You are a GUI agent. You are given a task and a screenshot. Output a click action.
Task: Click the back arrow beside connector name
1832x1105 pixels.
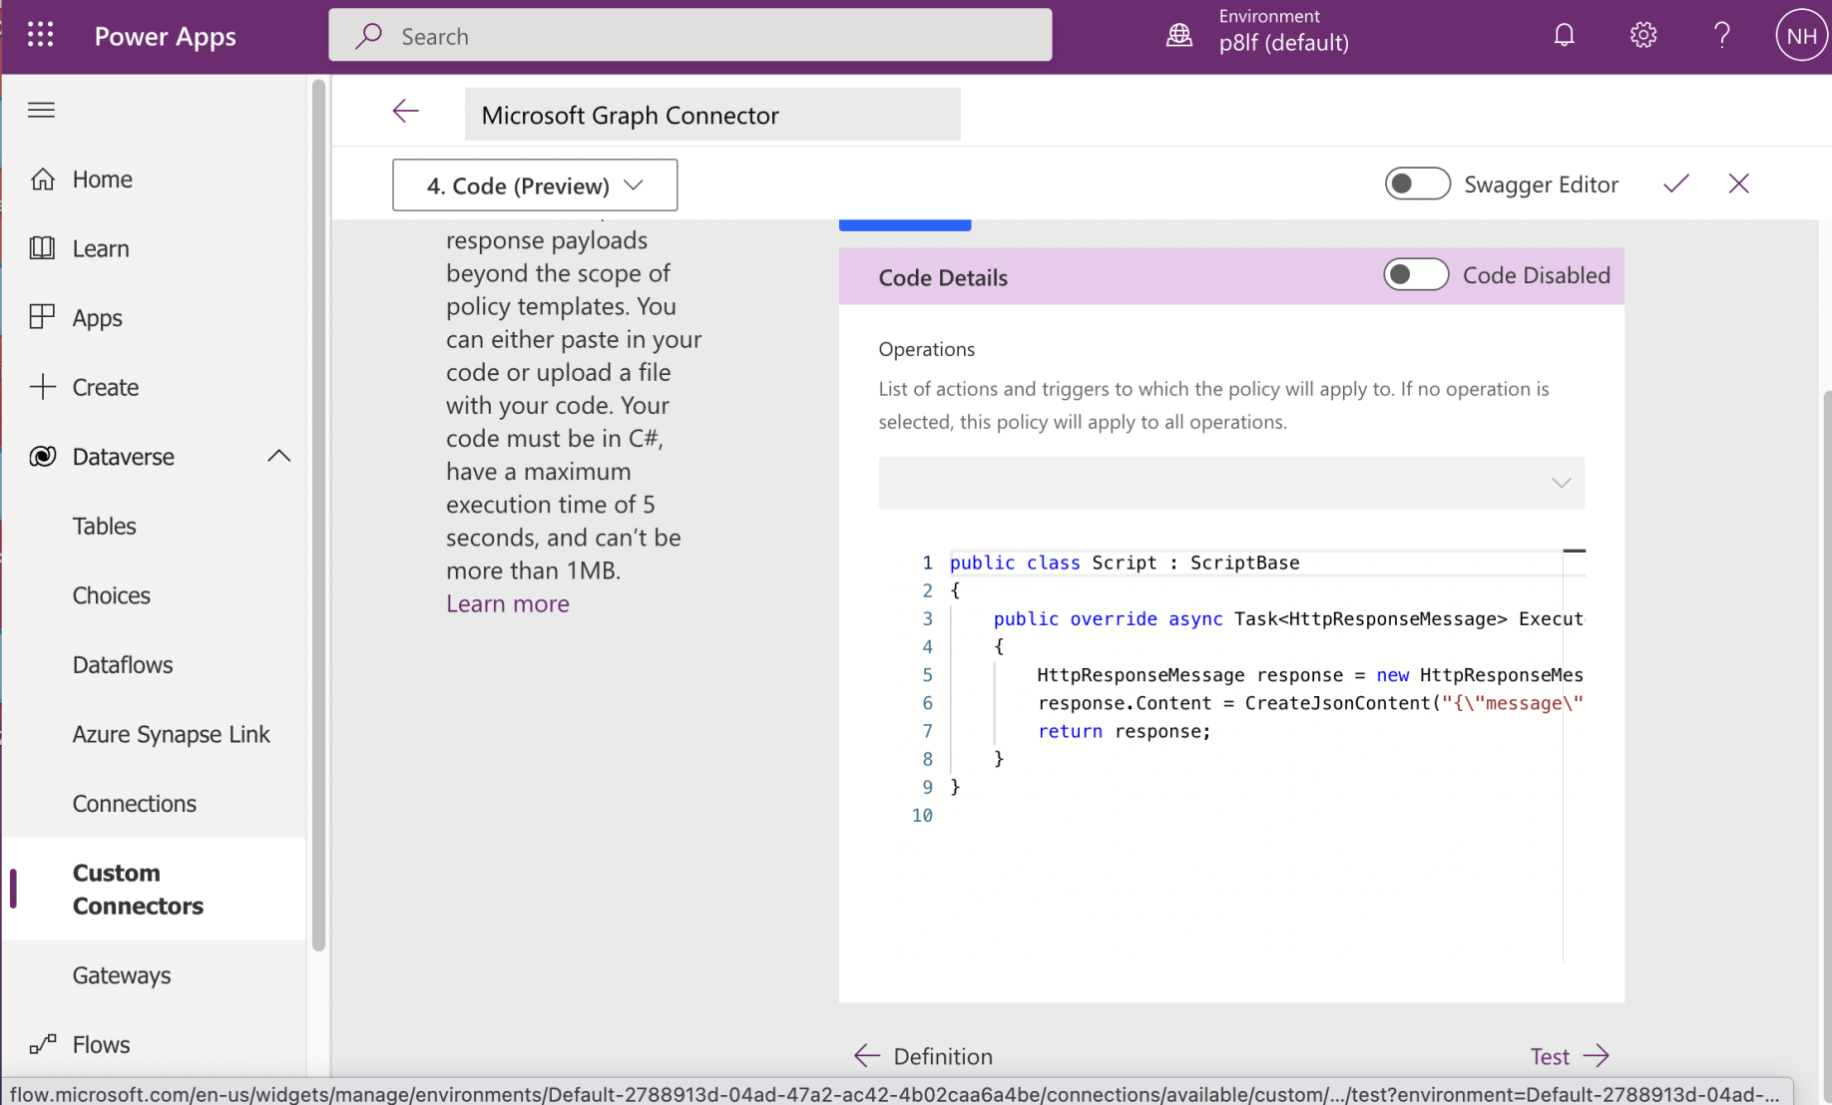(405, 111)
